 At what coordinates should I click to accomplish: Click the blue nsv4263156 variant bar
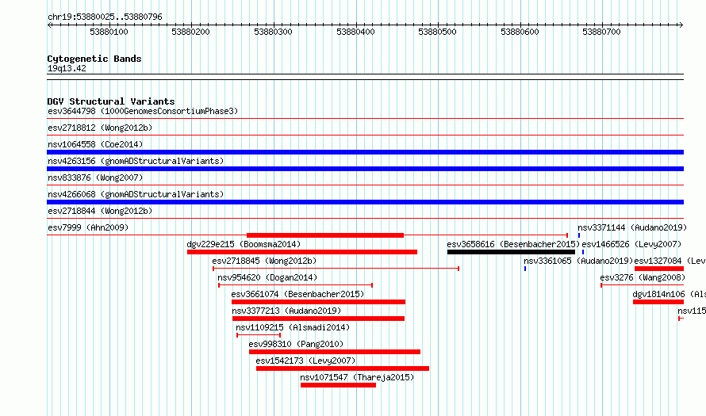[365, 169]
